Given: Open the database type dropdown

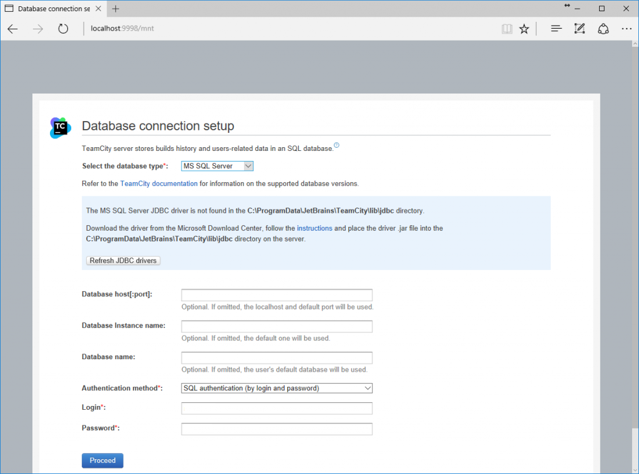Looking at the screenshot, I should coord(217,166).
